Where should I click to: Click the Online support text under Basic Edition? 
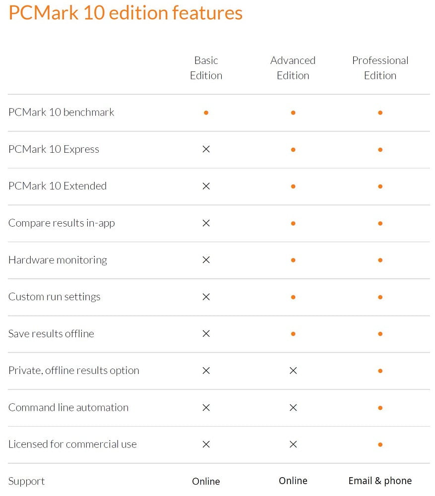[206, 481]
